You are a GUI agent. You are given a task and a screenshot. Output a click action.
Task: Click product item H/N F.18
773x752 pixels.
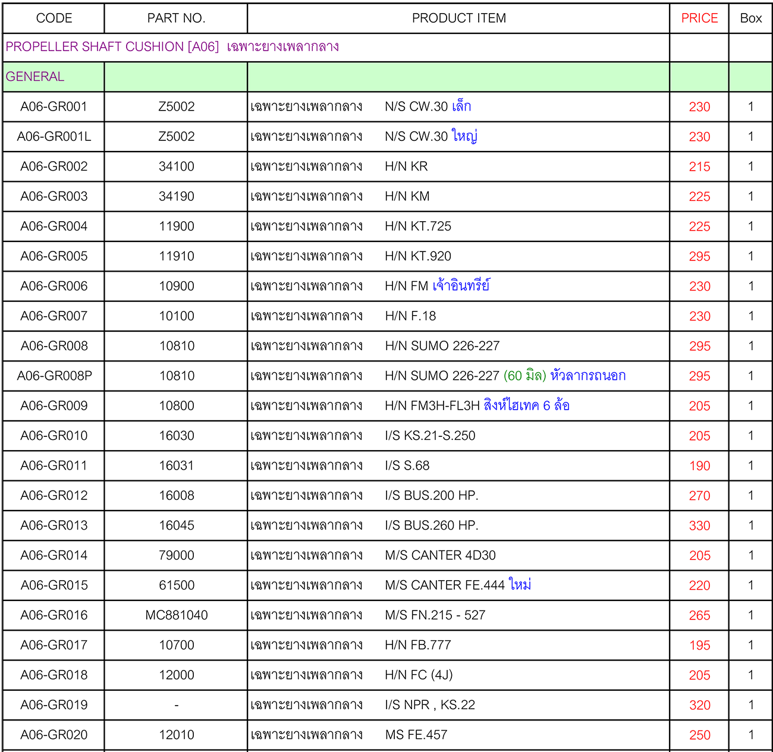(410, 316)
